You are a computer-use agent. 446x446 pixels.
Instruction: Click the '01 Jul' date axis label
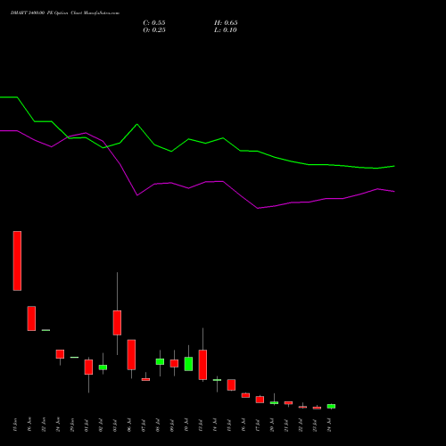coord(87,425)
